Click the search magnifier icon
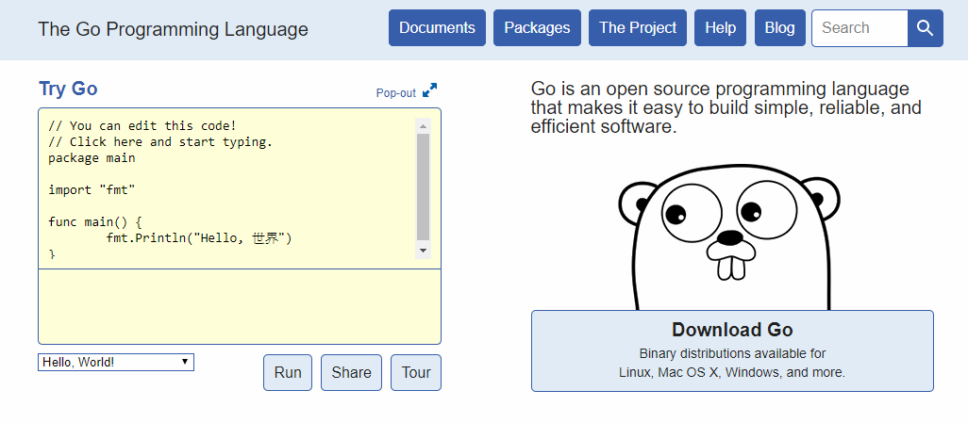Viewport: 968px width, 423px height. 925,28
